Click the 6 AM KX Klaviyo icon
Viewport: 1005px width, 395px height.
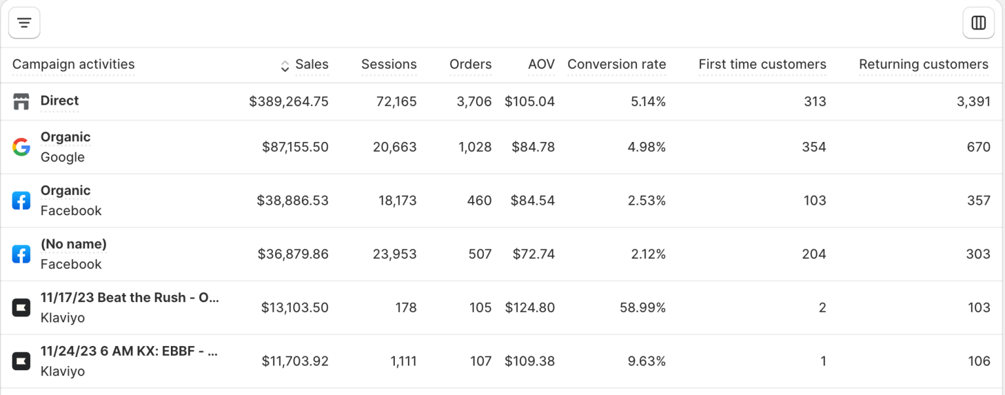coord(22,362)
